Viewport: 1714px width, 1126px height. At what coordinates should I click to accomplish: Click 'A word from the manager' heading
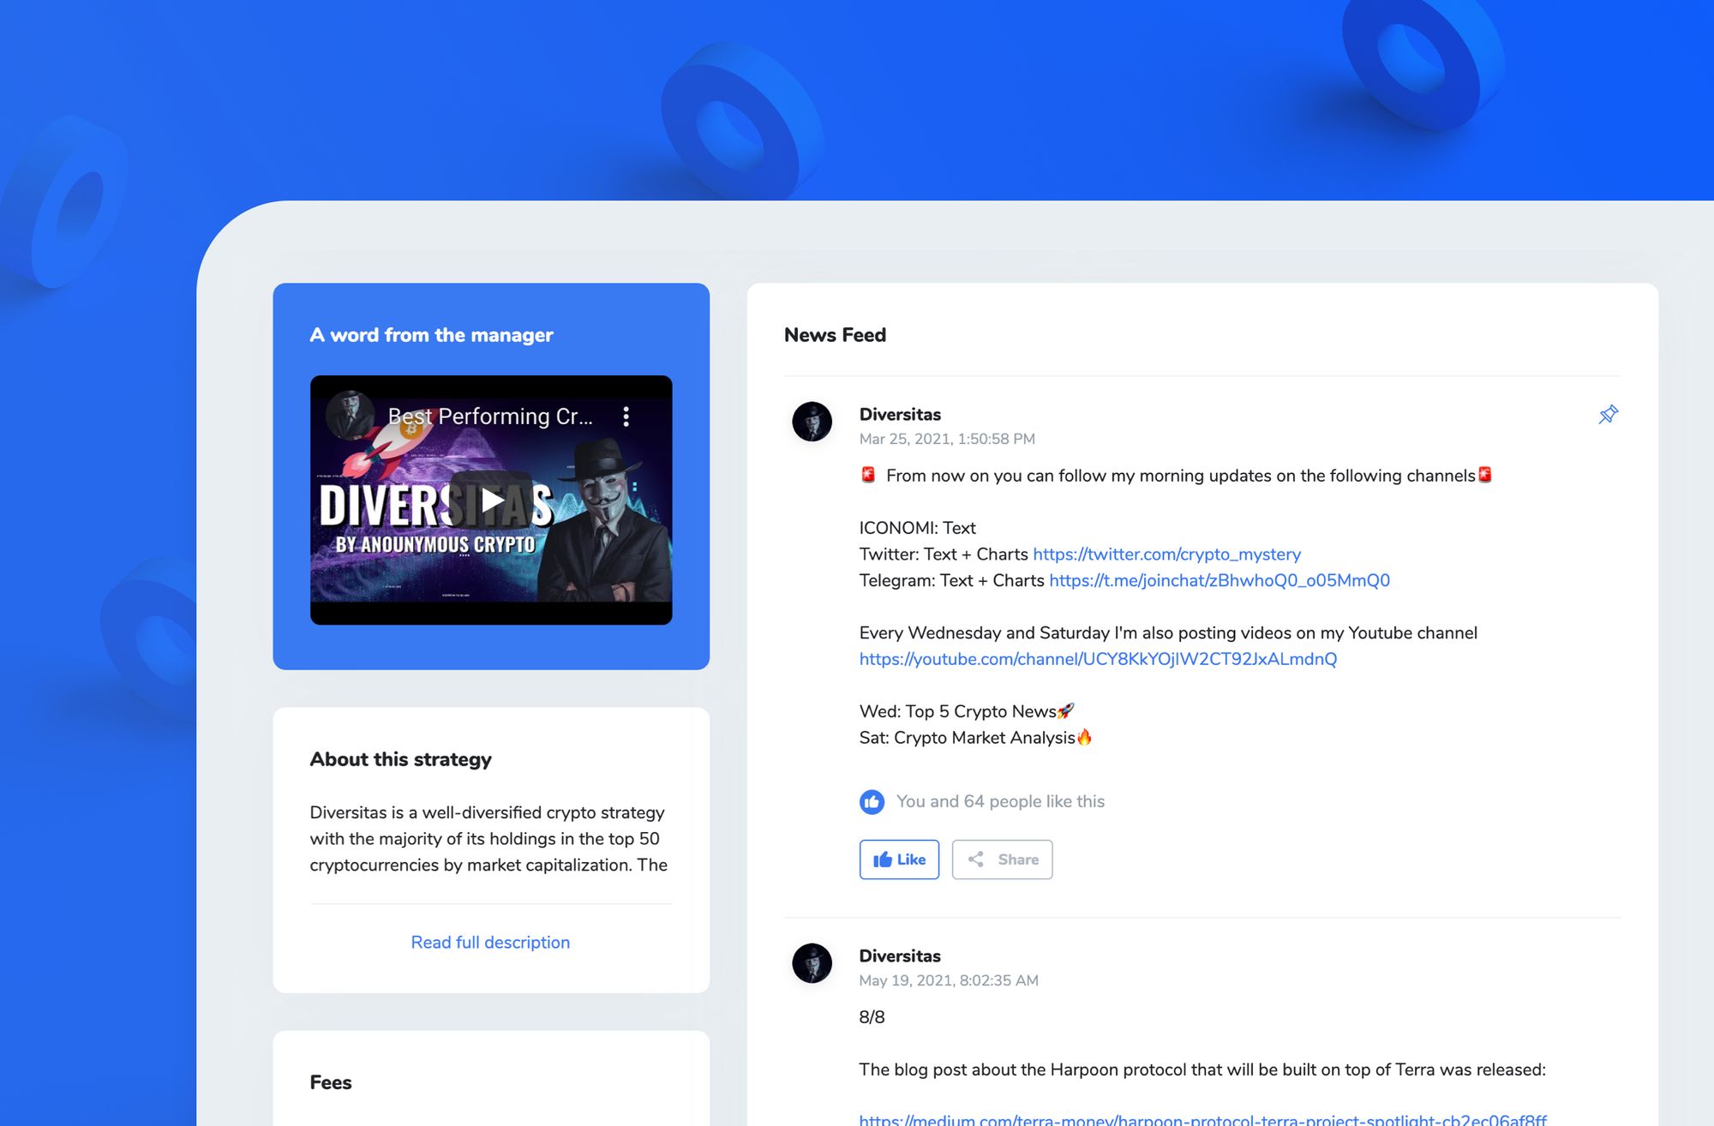[x=431, y=335]
